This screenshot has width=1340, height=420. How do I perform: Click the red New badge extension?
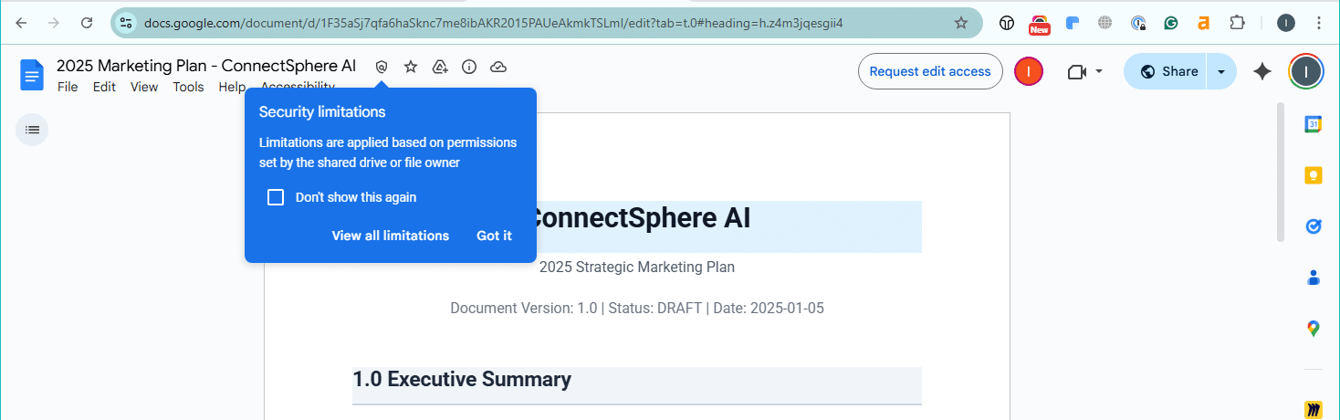[1039, 25]
